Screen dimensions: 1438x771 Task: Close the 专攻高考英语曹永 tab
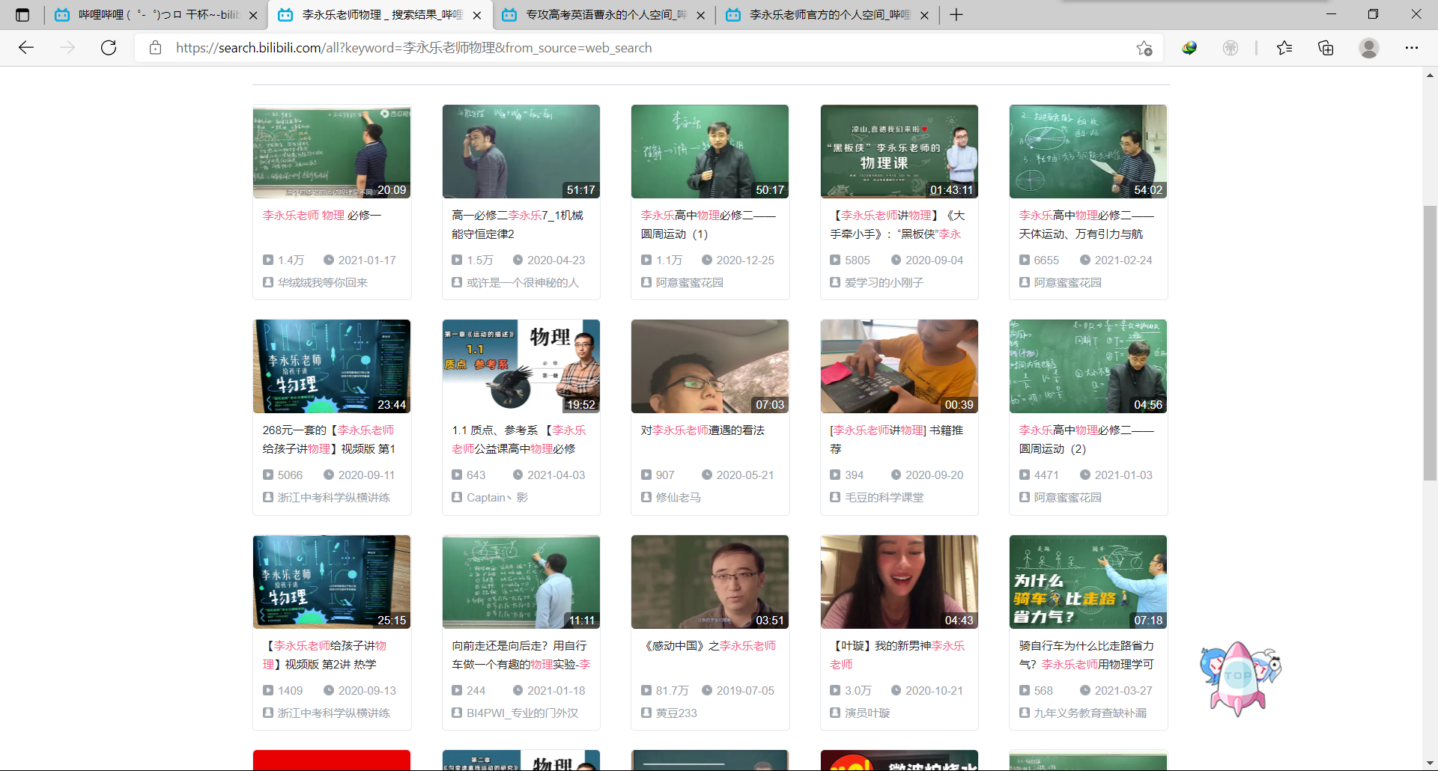[x=700, y=15]
